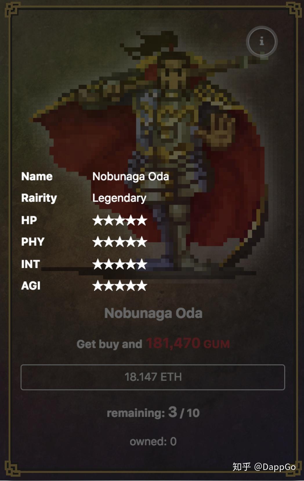Click the 18.147 ETH buy button
This screenshot has height=481, width=304.
pos(153,377)
